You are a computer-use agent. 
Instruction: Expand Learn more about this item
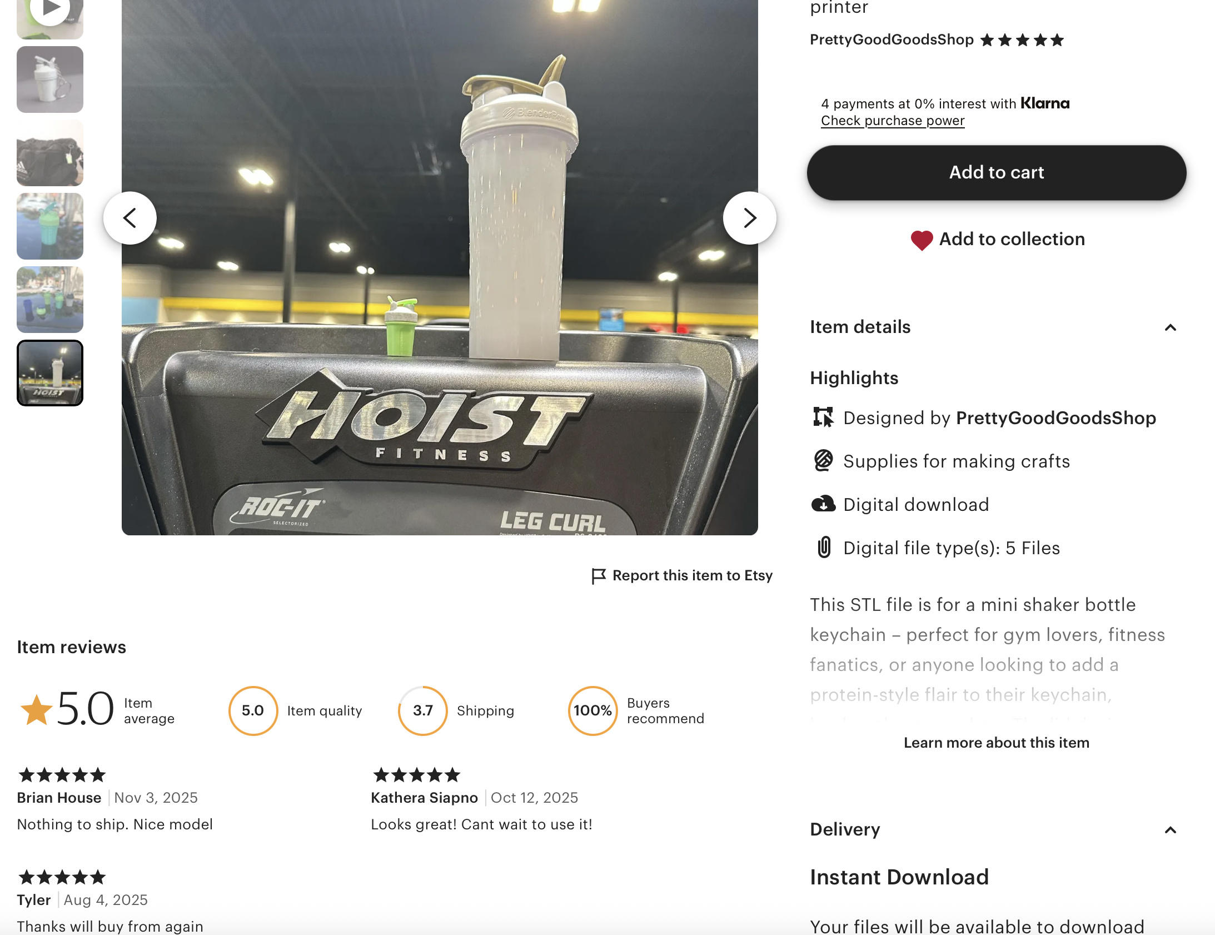coord(997,743)
